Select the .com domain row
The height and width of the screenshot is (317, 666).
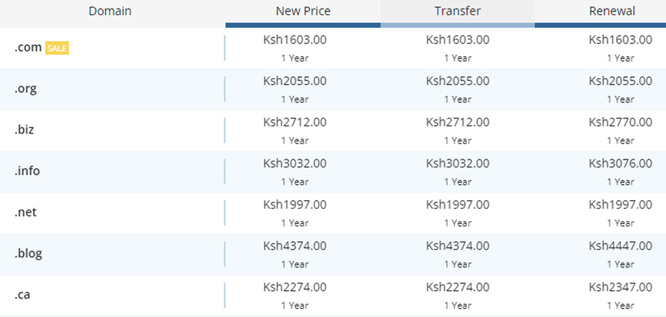coord(28,47)
